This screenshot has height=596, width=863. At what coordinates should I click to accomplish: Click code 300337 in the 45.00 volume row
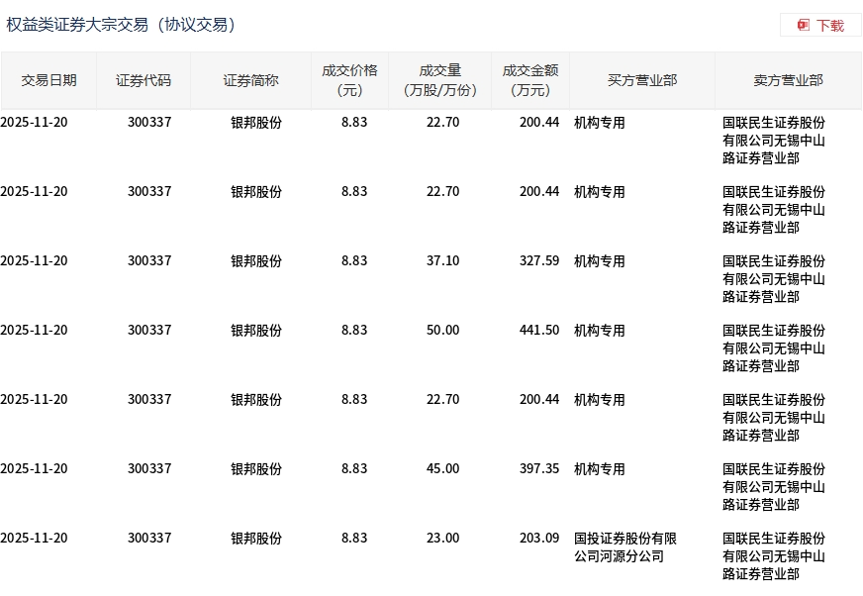[149, 468]
